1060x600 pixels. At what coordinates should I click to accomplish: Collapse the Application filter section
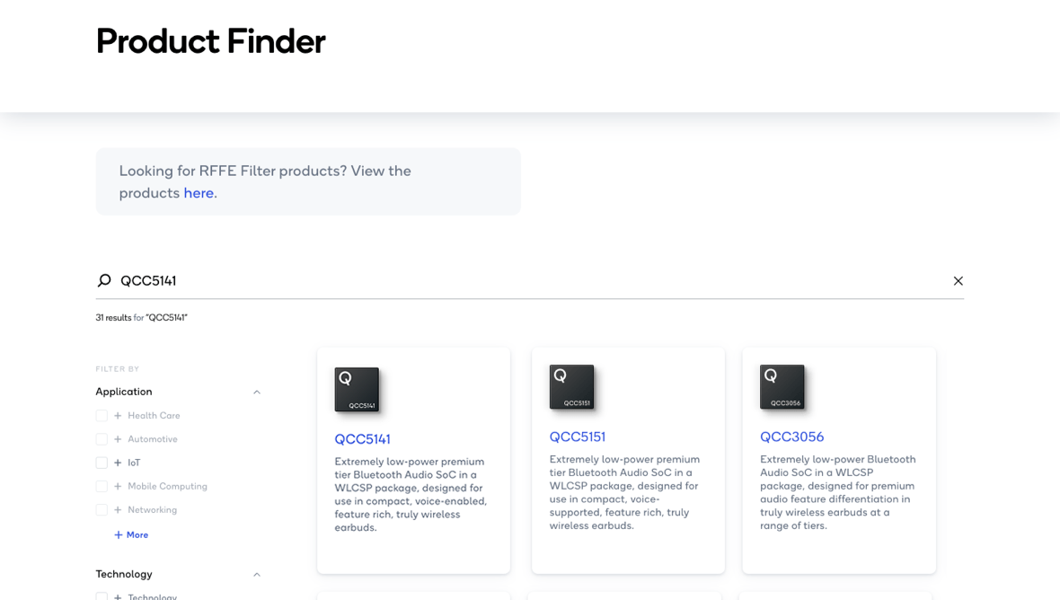pos(256,393)
